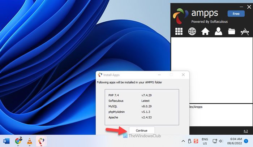Click the les/Ampps path text

196,107
